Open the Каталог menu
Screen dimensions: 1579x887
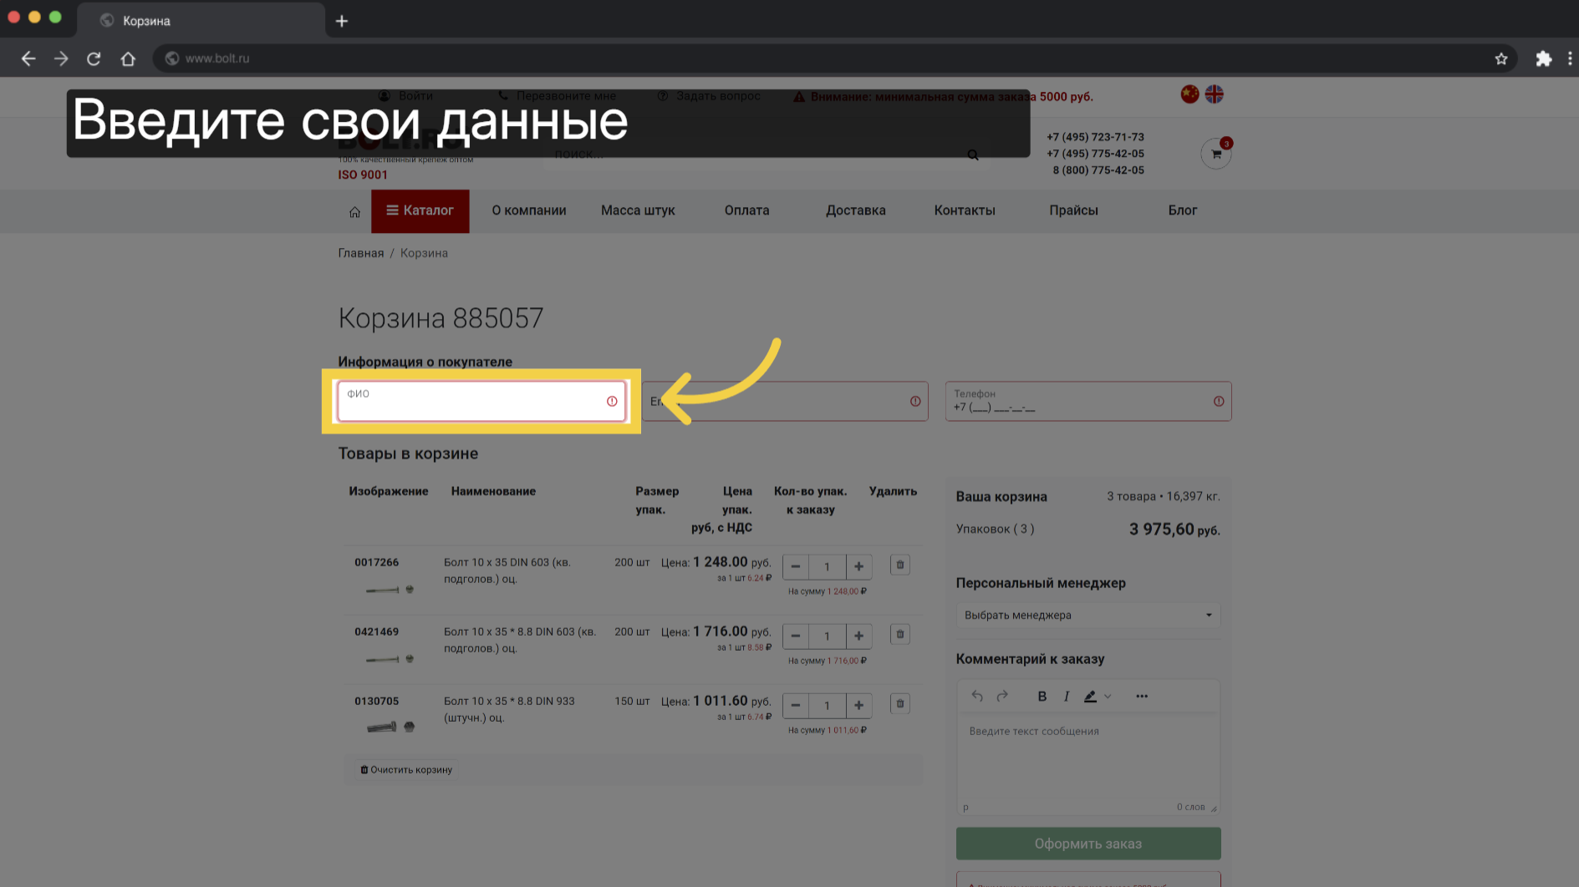[420, 210]
